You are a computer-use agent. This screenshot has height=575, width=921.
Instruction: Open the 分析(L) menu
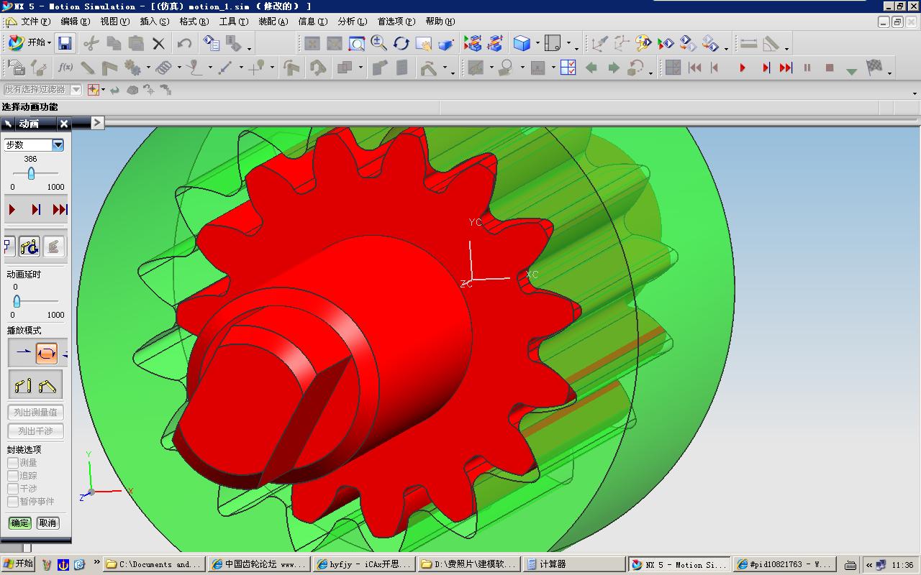point(352,22)
